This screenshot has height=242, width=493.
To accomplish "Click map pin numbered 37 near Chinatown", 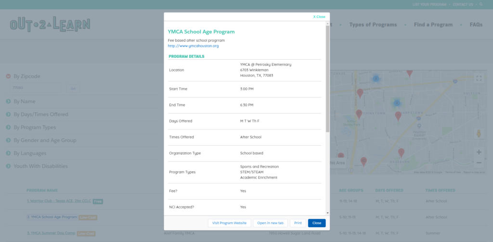I will pos(359,114).
